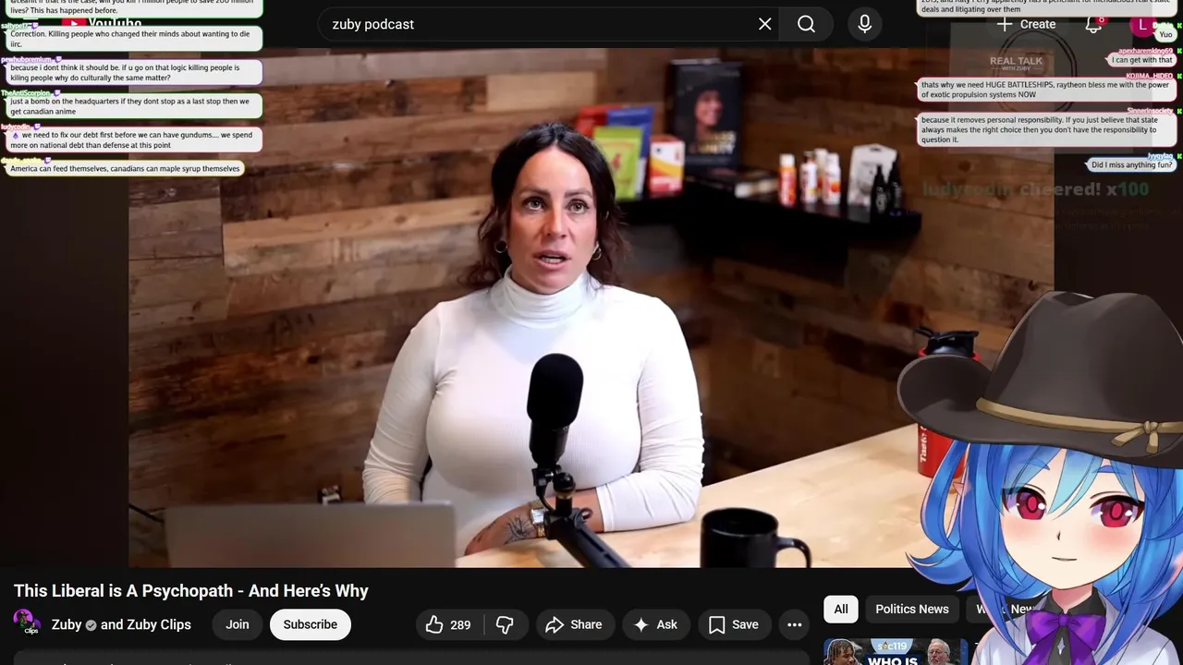Open the Create menu

pos(1026,24)
